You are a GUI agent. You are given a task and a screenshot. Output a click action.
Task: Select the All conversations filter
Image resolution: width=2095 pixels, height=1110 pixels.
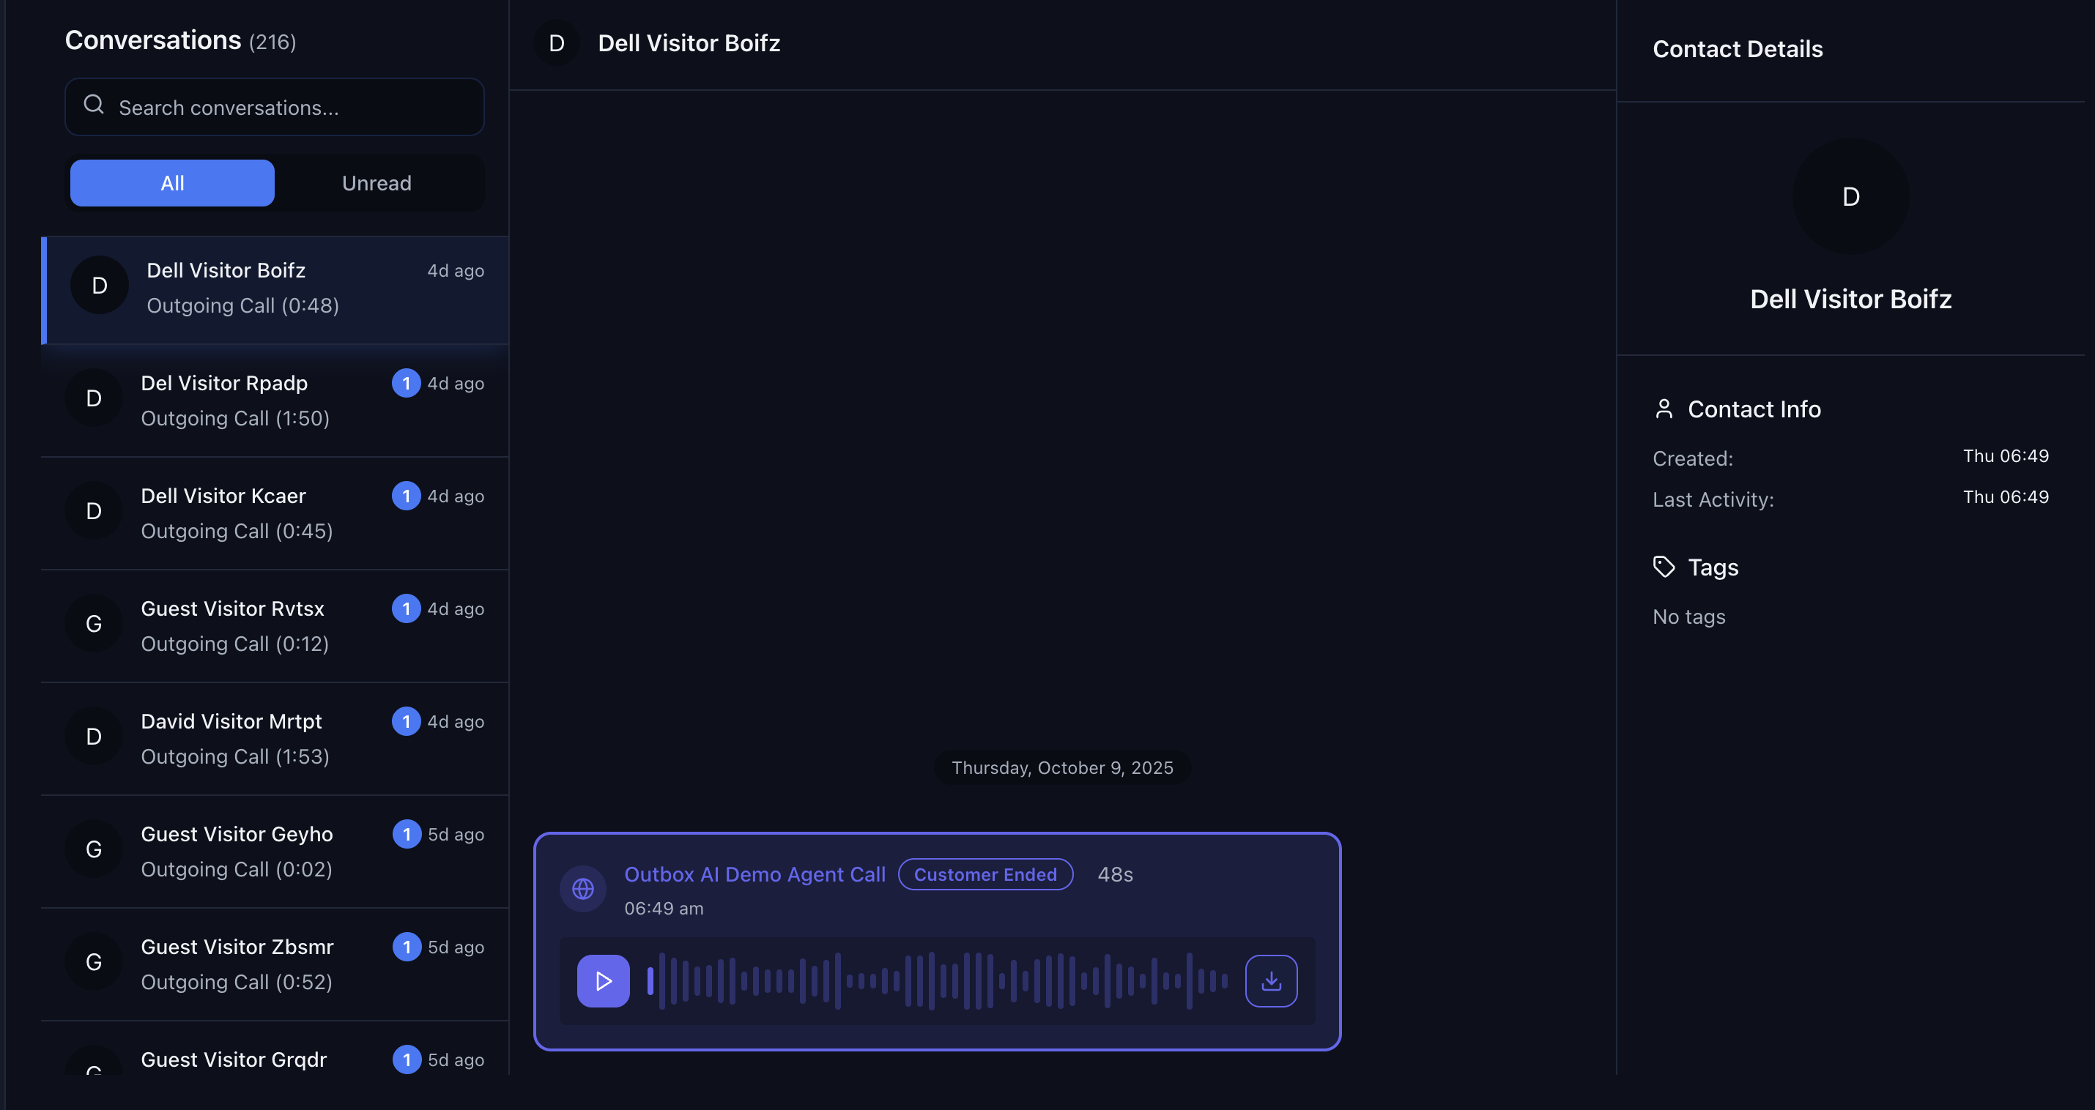click(x=172, y=183)
